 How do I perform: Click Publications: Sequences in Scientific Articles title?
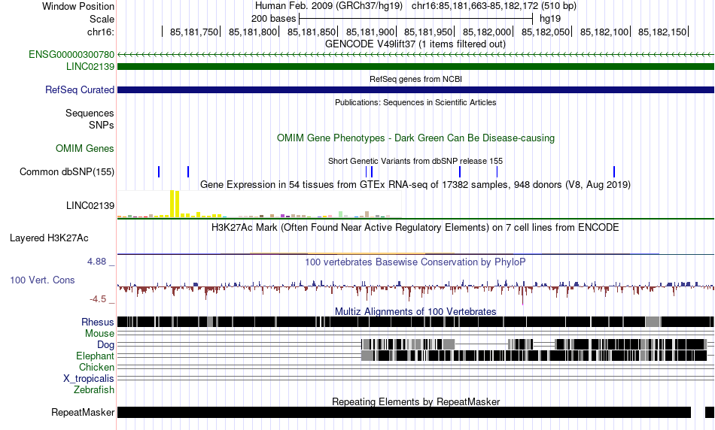(x=415, y=102)
